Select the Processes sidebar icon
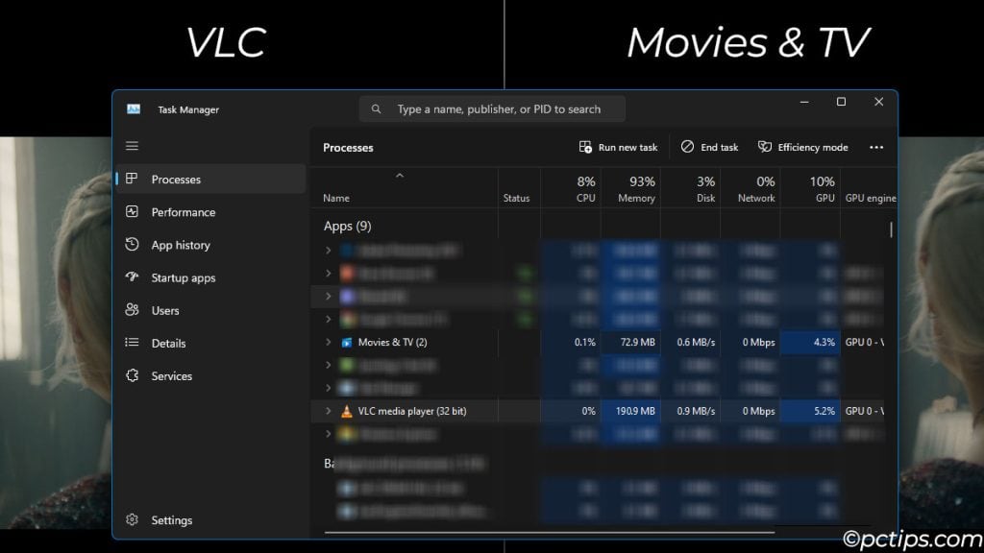This screenshot has height=553, width=984. click(132, 179)
